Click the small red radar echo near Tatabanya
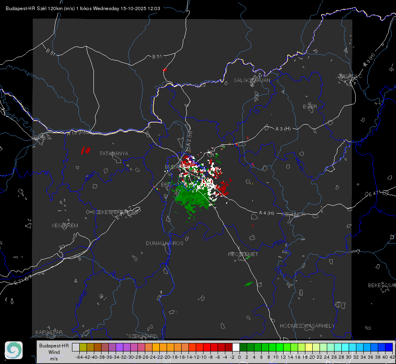This screenshot has height=364, width=396. [x=85, y=150]
